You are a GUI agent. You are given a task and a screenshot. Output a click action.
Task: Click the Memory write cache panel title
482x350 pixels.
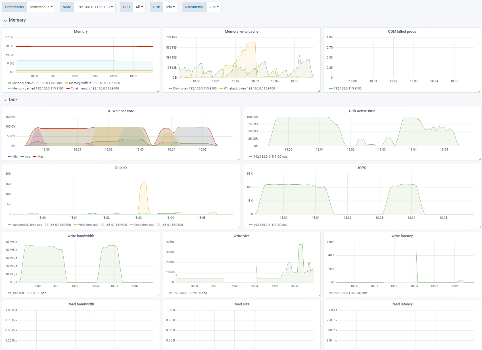point(242,32)
